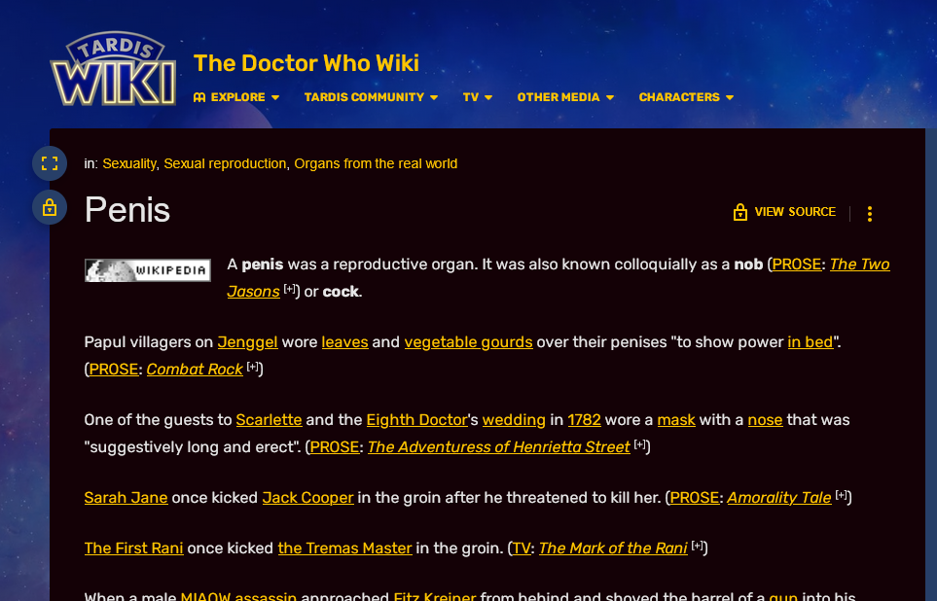Open the Sexual reproduction category link
The width and height of the screenshot is (937, 601).
(225, 163)
